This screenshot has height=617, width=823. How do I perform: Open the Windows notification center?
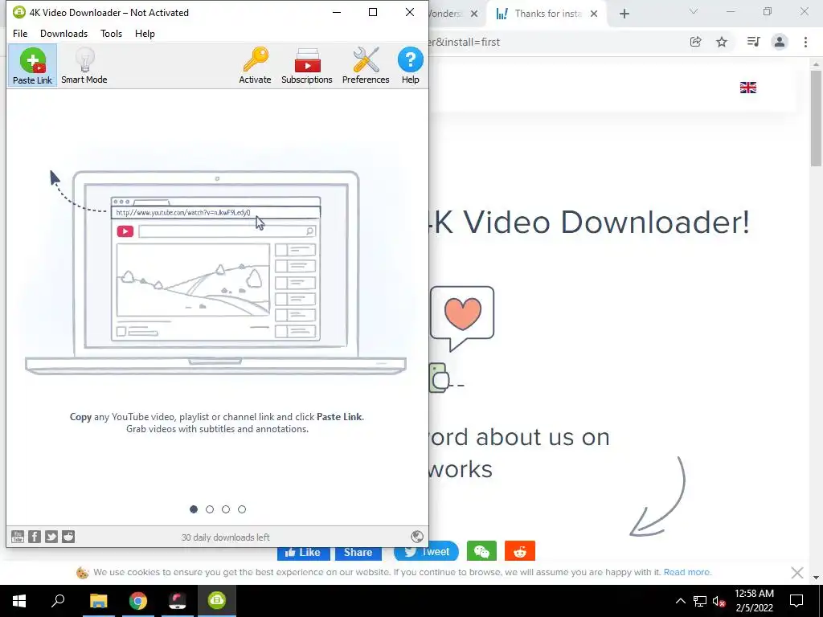pyautogui.click(x=796, y=601)
